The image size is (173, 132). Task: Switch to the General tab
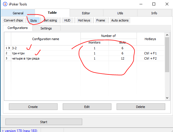pyautogui.click(x=18, y=13)
